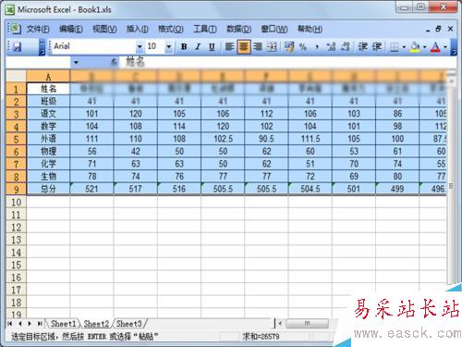Restore the workbook window button
Screen dimensions: 462x347
[x=438, y=29]
